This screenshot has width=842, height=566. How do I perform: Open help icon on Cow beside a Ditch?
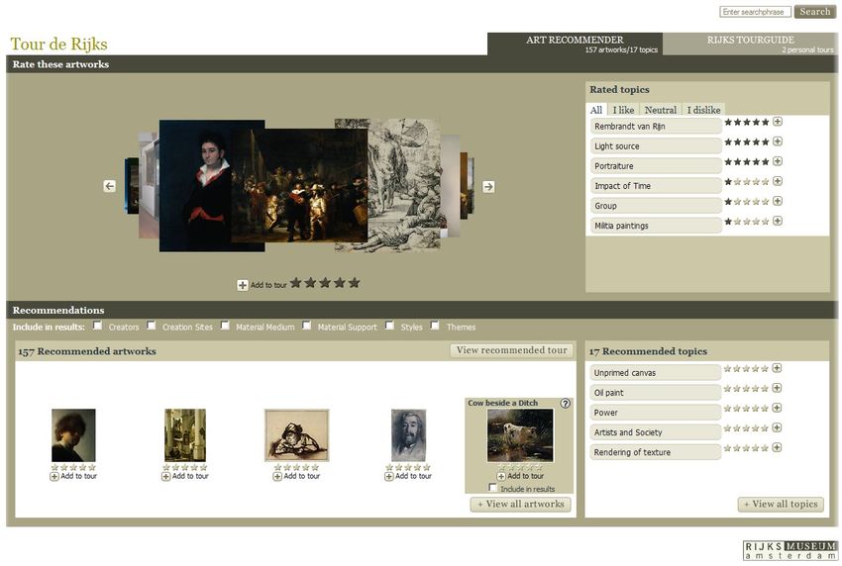click(565, 404)
